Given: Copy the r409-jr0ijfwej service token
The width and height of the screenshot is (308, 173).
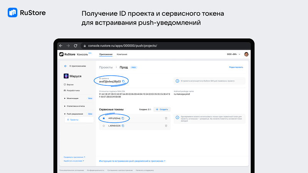Looking at the screenshot, I should pos(123,118).
